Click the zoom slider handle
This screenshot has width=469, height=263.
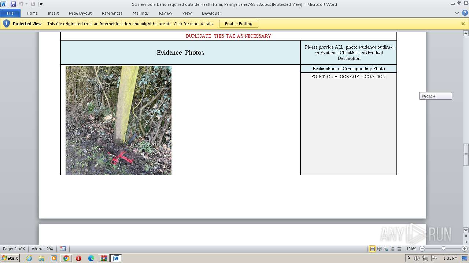coord(443,249)
